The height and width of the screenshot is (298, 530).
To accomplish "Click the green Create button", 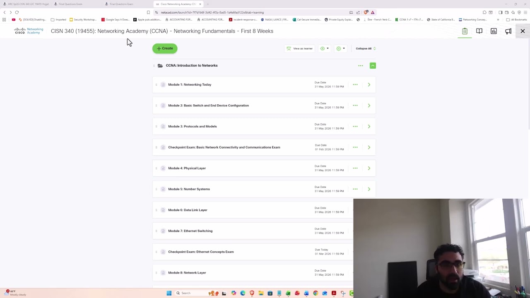I will 165,48.
